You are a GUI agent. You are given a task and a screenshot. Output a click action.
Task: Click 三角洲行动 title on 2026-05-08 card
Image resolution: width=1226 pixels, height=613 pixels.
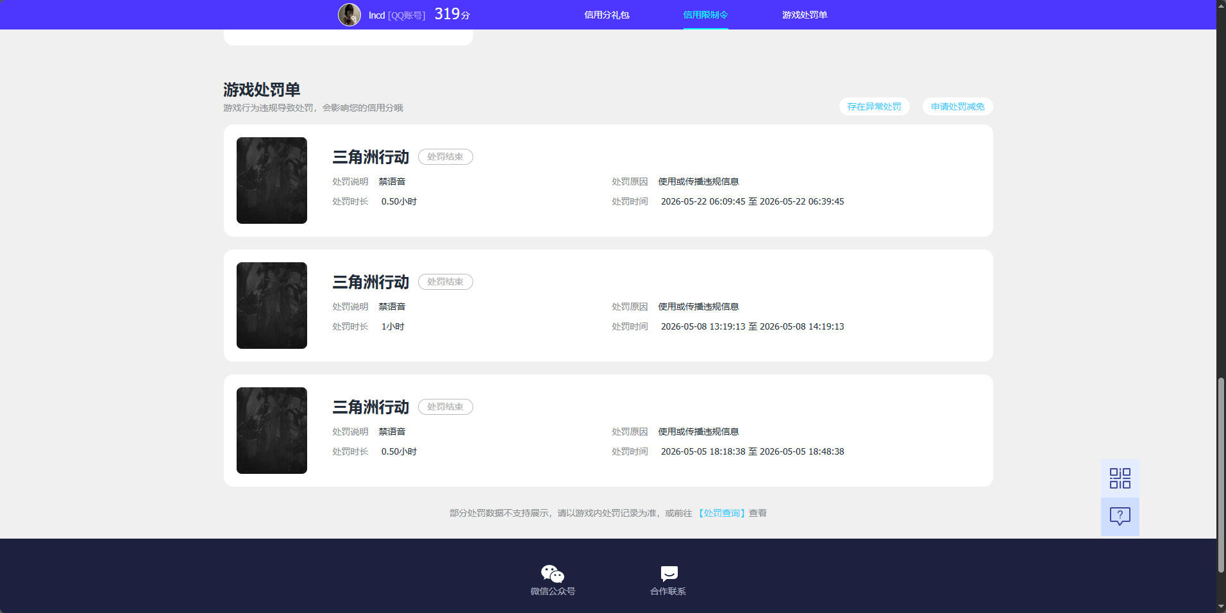pos(371,282)
